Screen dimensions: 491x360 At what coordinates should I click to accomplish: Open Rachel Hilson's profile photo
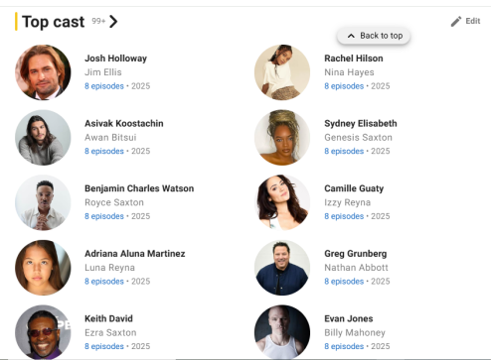tap(282, 72)
